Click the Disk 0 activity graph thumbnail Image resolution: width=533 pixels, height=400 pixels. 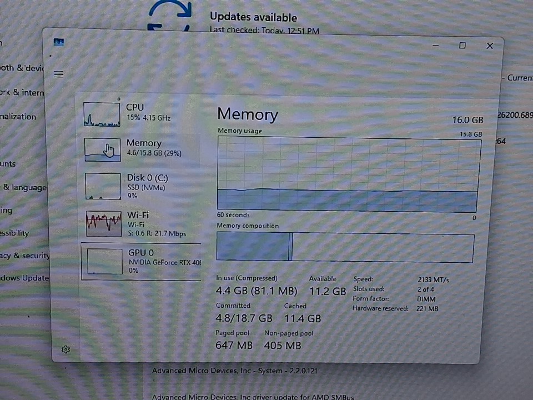(x=103, y=187)
